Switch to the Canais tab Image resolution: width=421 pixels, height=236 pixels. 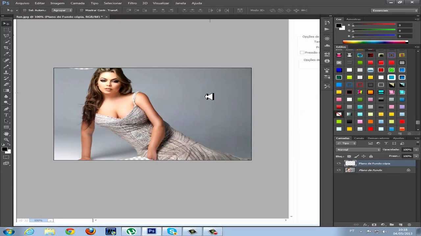pyautogui.click(x=359, y=138)
